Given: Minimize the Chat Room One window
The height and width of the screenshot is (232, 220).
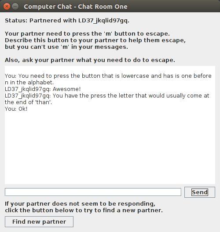Looking at the screenshot, I should 15,6.
